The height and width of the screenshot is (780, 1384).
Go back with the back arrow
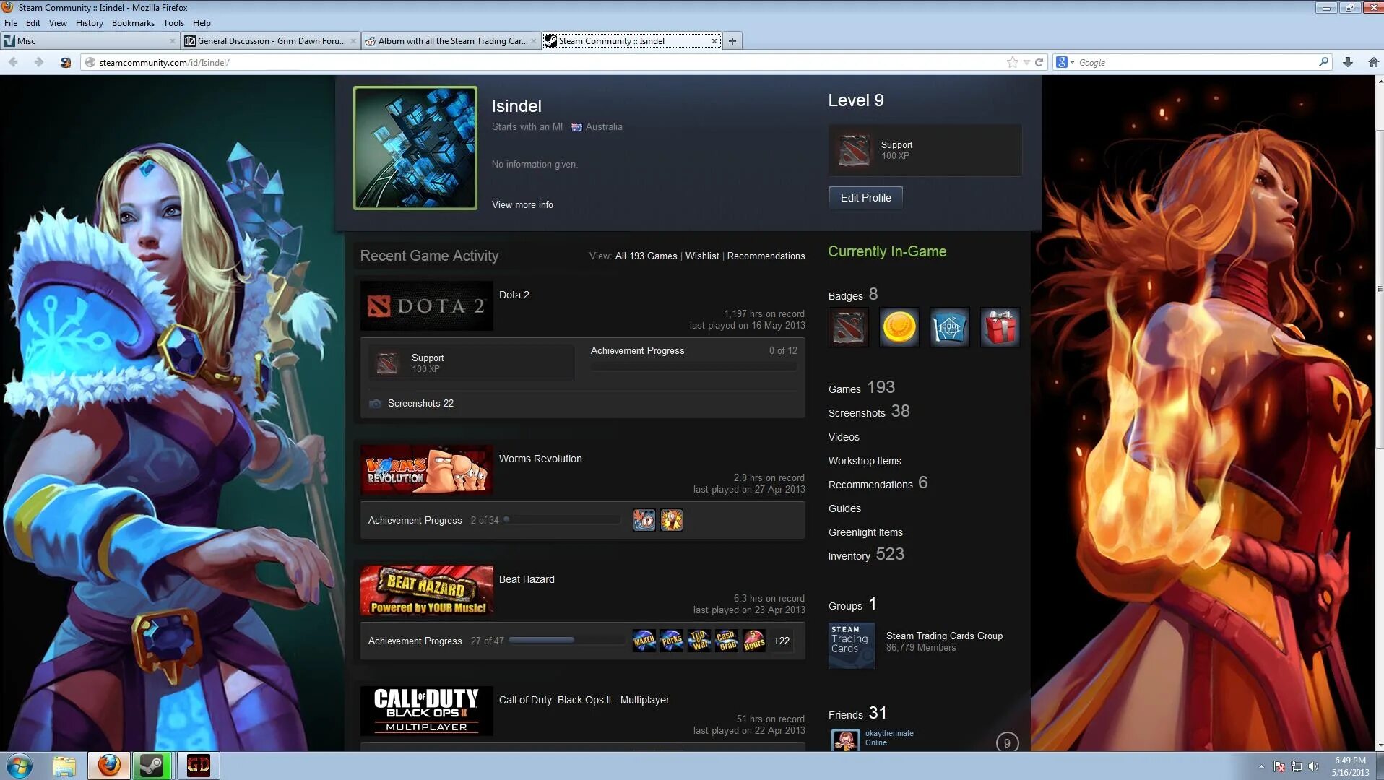tap(13, 62)
